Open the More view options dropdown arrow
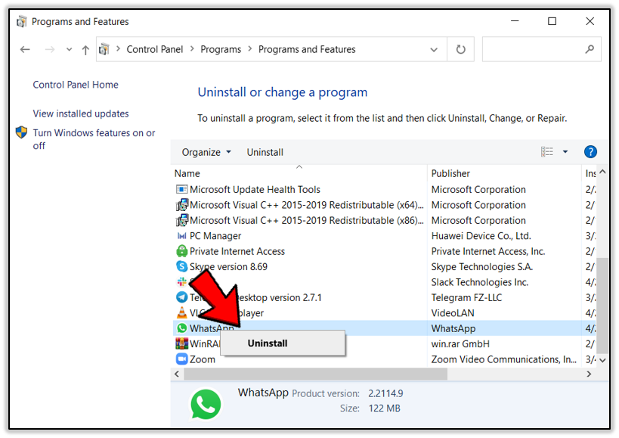Viewport: 619px width, 438px height. (x=565, y=151)
